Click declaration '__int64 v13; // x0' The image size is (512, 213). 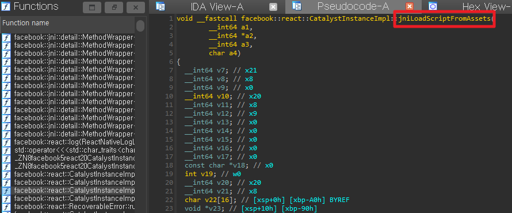tap(221, 122)
